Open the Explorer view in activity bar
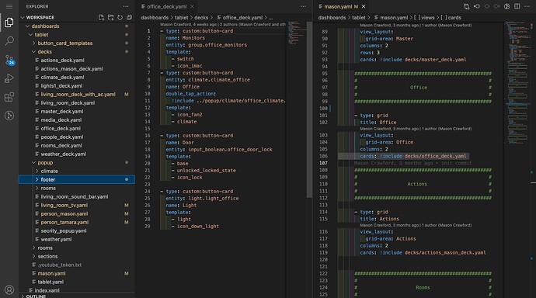Viewport: 536px width, 298px height. pyautogui.click(x=9, y=23)
